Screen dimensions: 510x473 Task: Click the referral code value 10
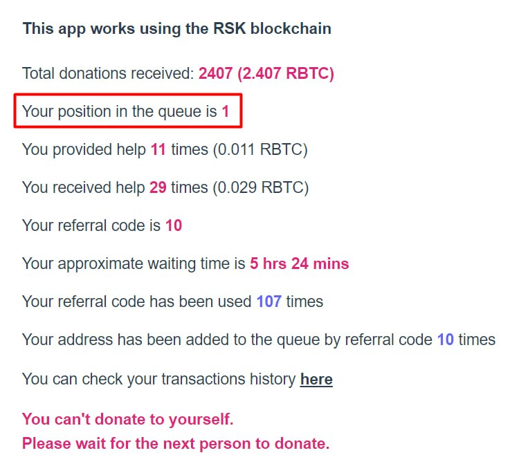(174, 225)
